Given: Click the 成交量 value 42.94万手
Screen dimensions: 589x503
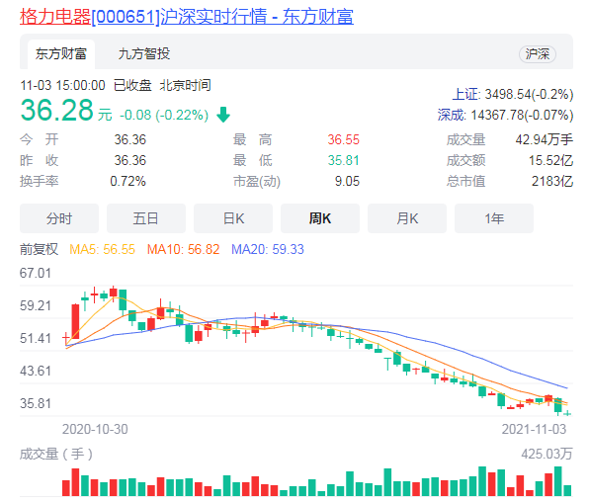Looking at the screenshot, I should coord(544,139).
